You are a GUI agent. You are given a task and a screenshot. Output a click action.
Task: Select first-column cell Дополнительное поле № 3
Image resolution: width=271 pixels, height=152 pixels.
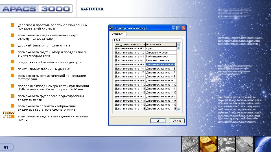pyautogui.click(x=130, y=57)
